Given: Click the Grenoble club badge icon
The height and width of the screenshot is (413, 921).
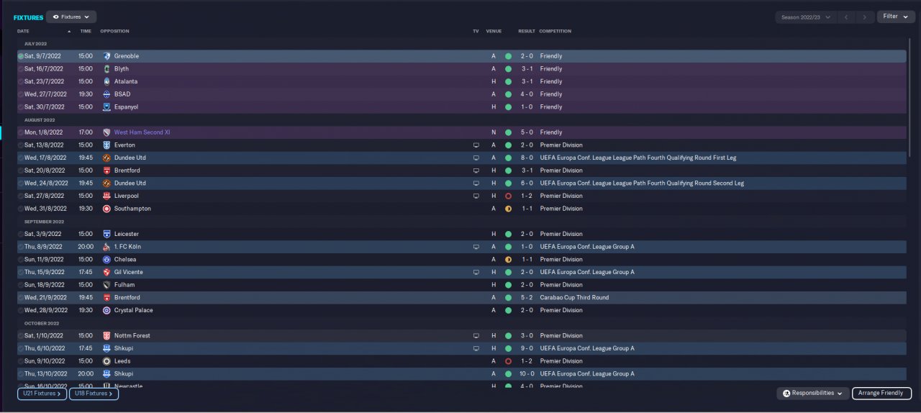Looking at the screenshot, I should (x=106, y=56).
